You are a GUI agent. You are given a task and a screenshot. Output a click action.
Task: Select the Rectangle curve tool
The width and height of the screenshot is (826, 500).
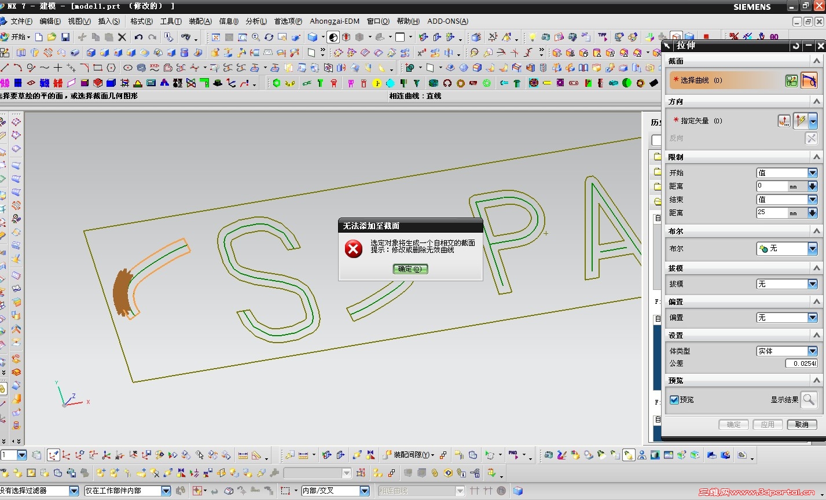point(98,68)
